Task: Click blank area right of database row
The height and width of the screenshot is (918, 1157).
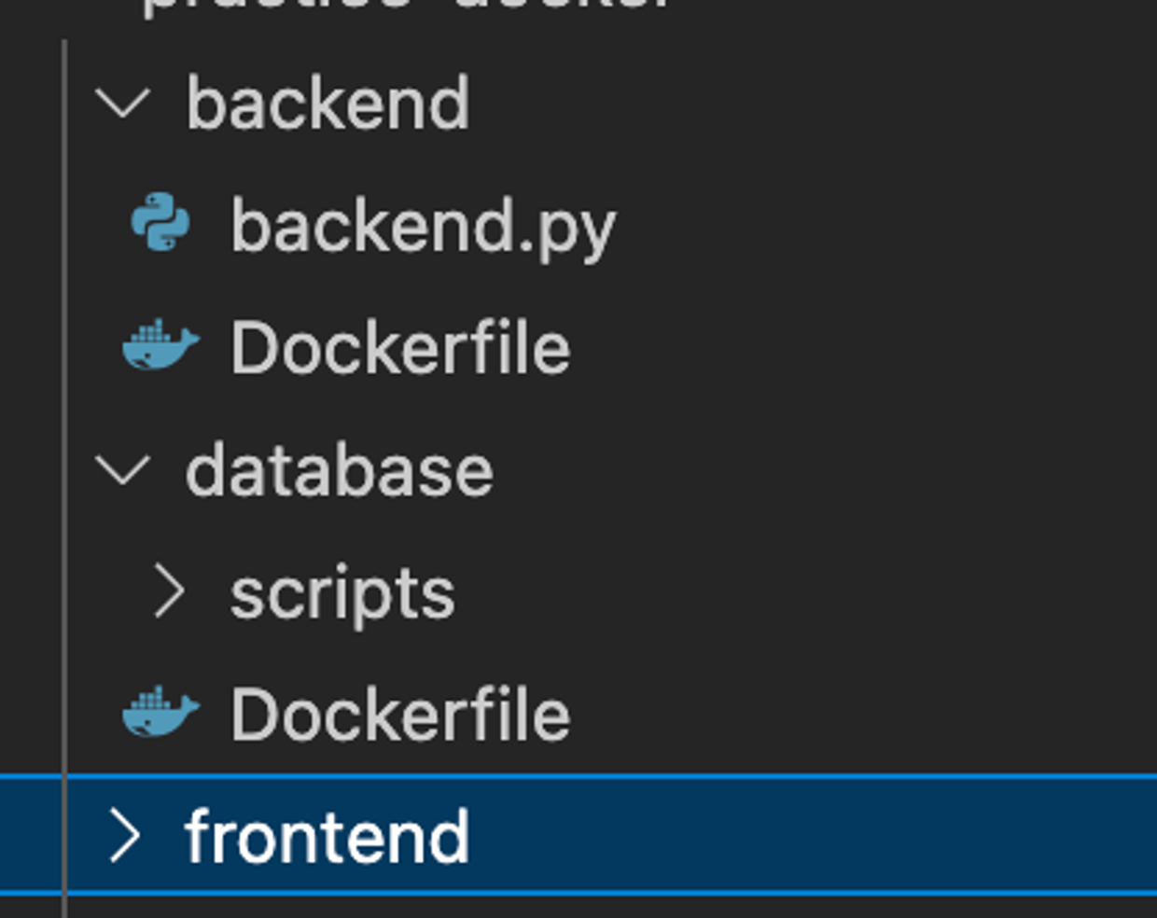Action: coord(821,470)
